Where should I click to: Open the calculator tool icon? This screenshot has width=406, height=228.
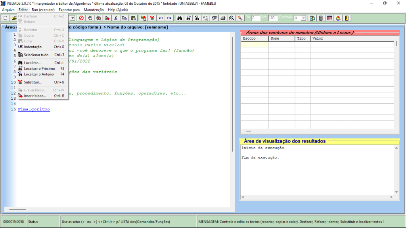321,18
